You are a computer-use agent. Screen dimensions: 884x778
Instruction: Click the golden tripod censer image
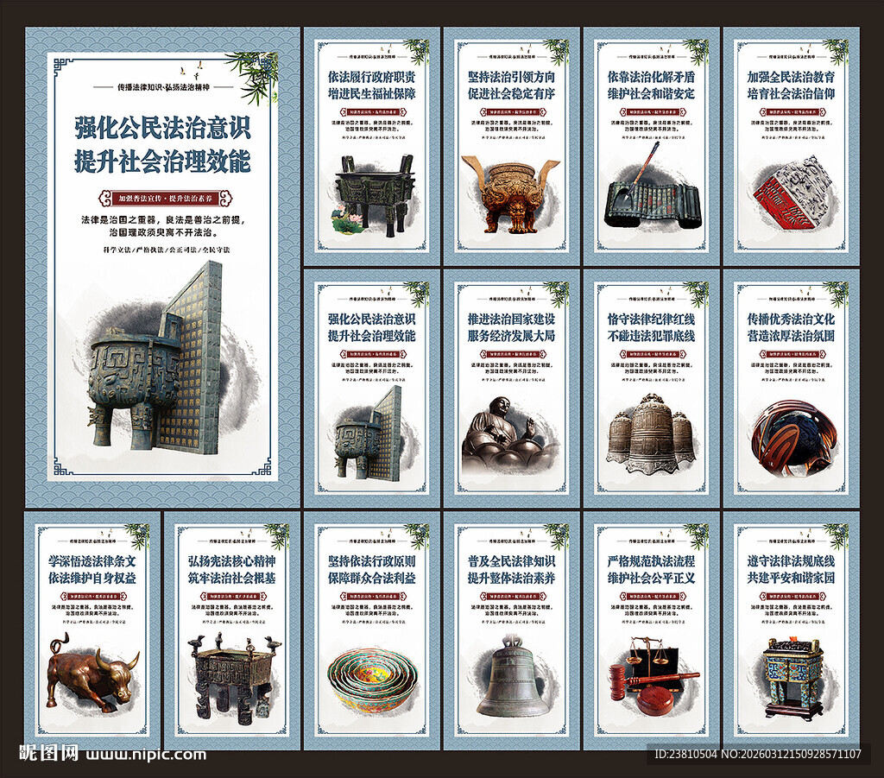pyautogui.click(x=509, y=193)
